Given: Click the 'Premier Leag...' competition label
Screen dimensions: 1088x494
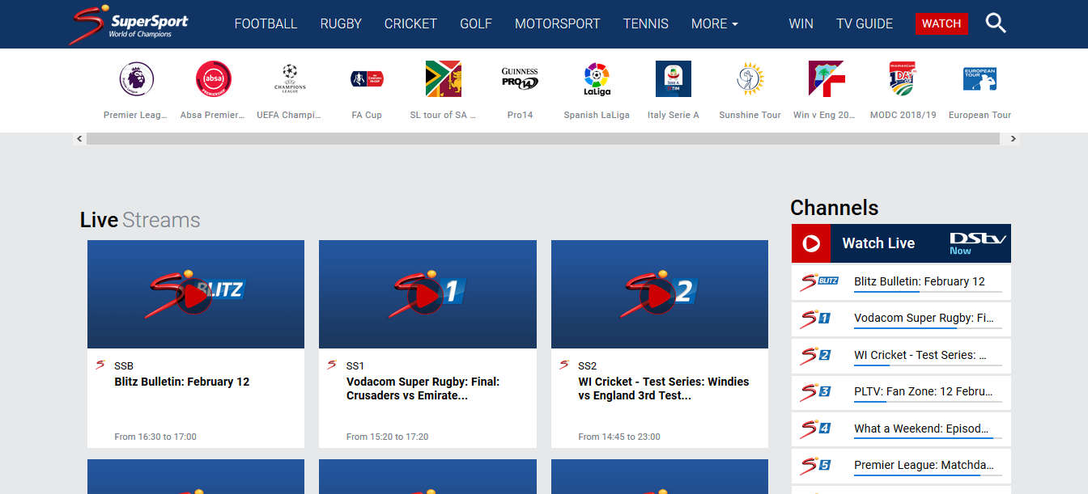Looking at the screenshot, I should (136, 115).
